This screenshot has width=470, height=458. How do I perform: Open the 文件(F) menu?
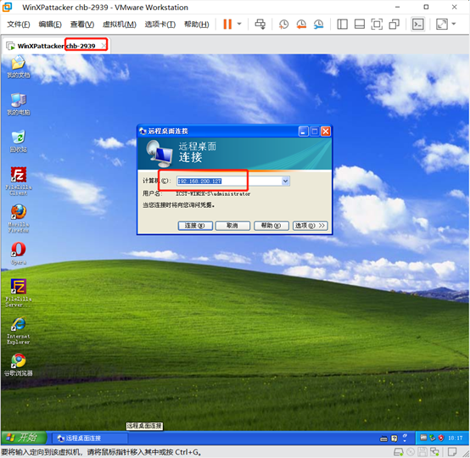tap(19, 25)
